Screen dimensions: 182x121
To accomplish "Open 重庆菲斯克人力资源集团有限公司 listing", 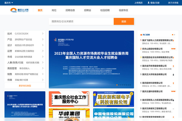I will pos(157,100).
